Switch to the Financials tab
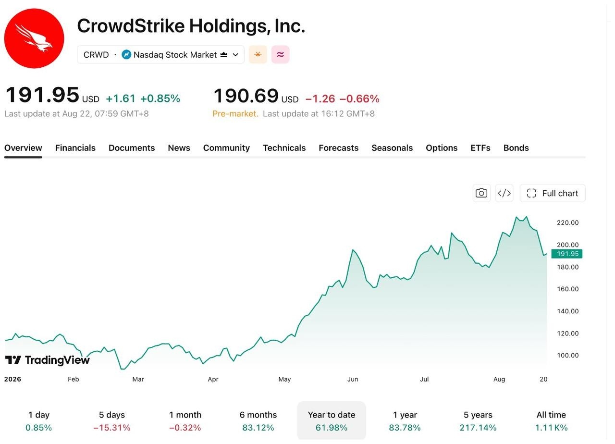The image size is (615, 444). pos(75,148)
